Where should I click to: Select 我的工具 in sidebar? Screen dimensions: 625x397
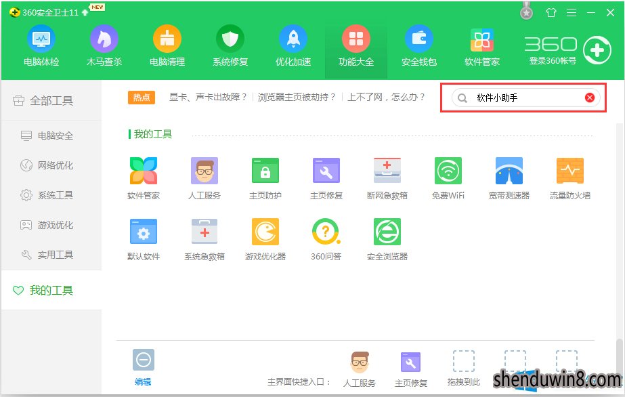pyautogui.click(x=51, y=290)
